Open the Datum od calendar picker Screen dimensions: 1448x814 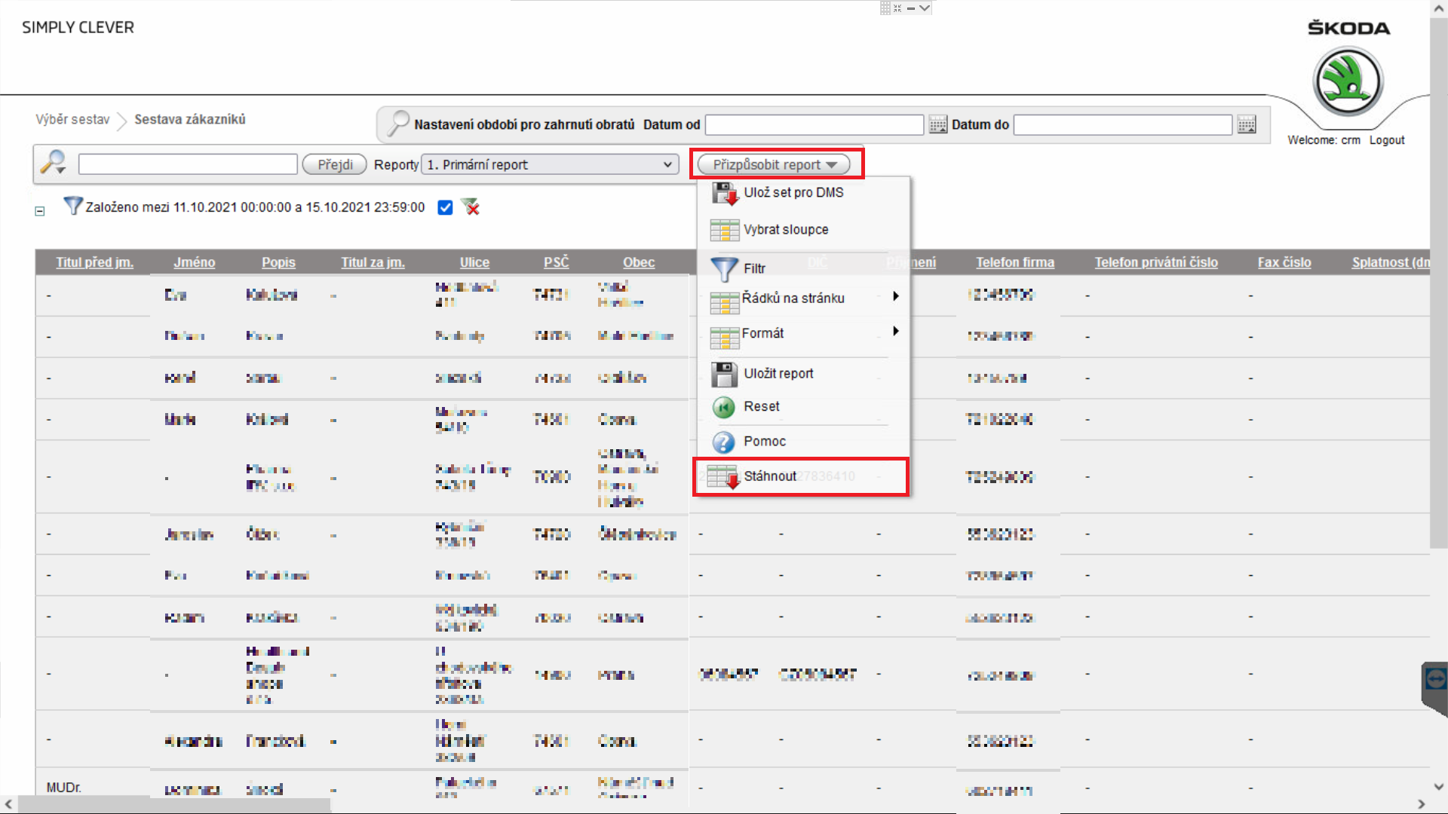click(x=937, y=125)
